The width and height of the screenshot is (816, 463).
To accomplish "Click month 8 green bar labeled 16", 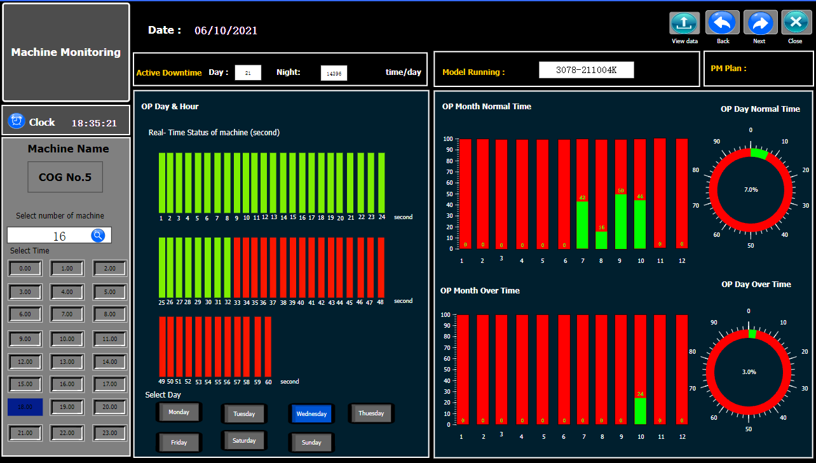I will tap(601, 239).
